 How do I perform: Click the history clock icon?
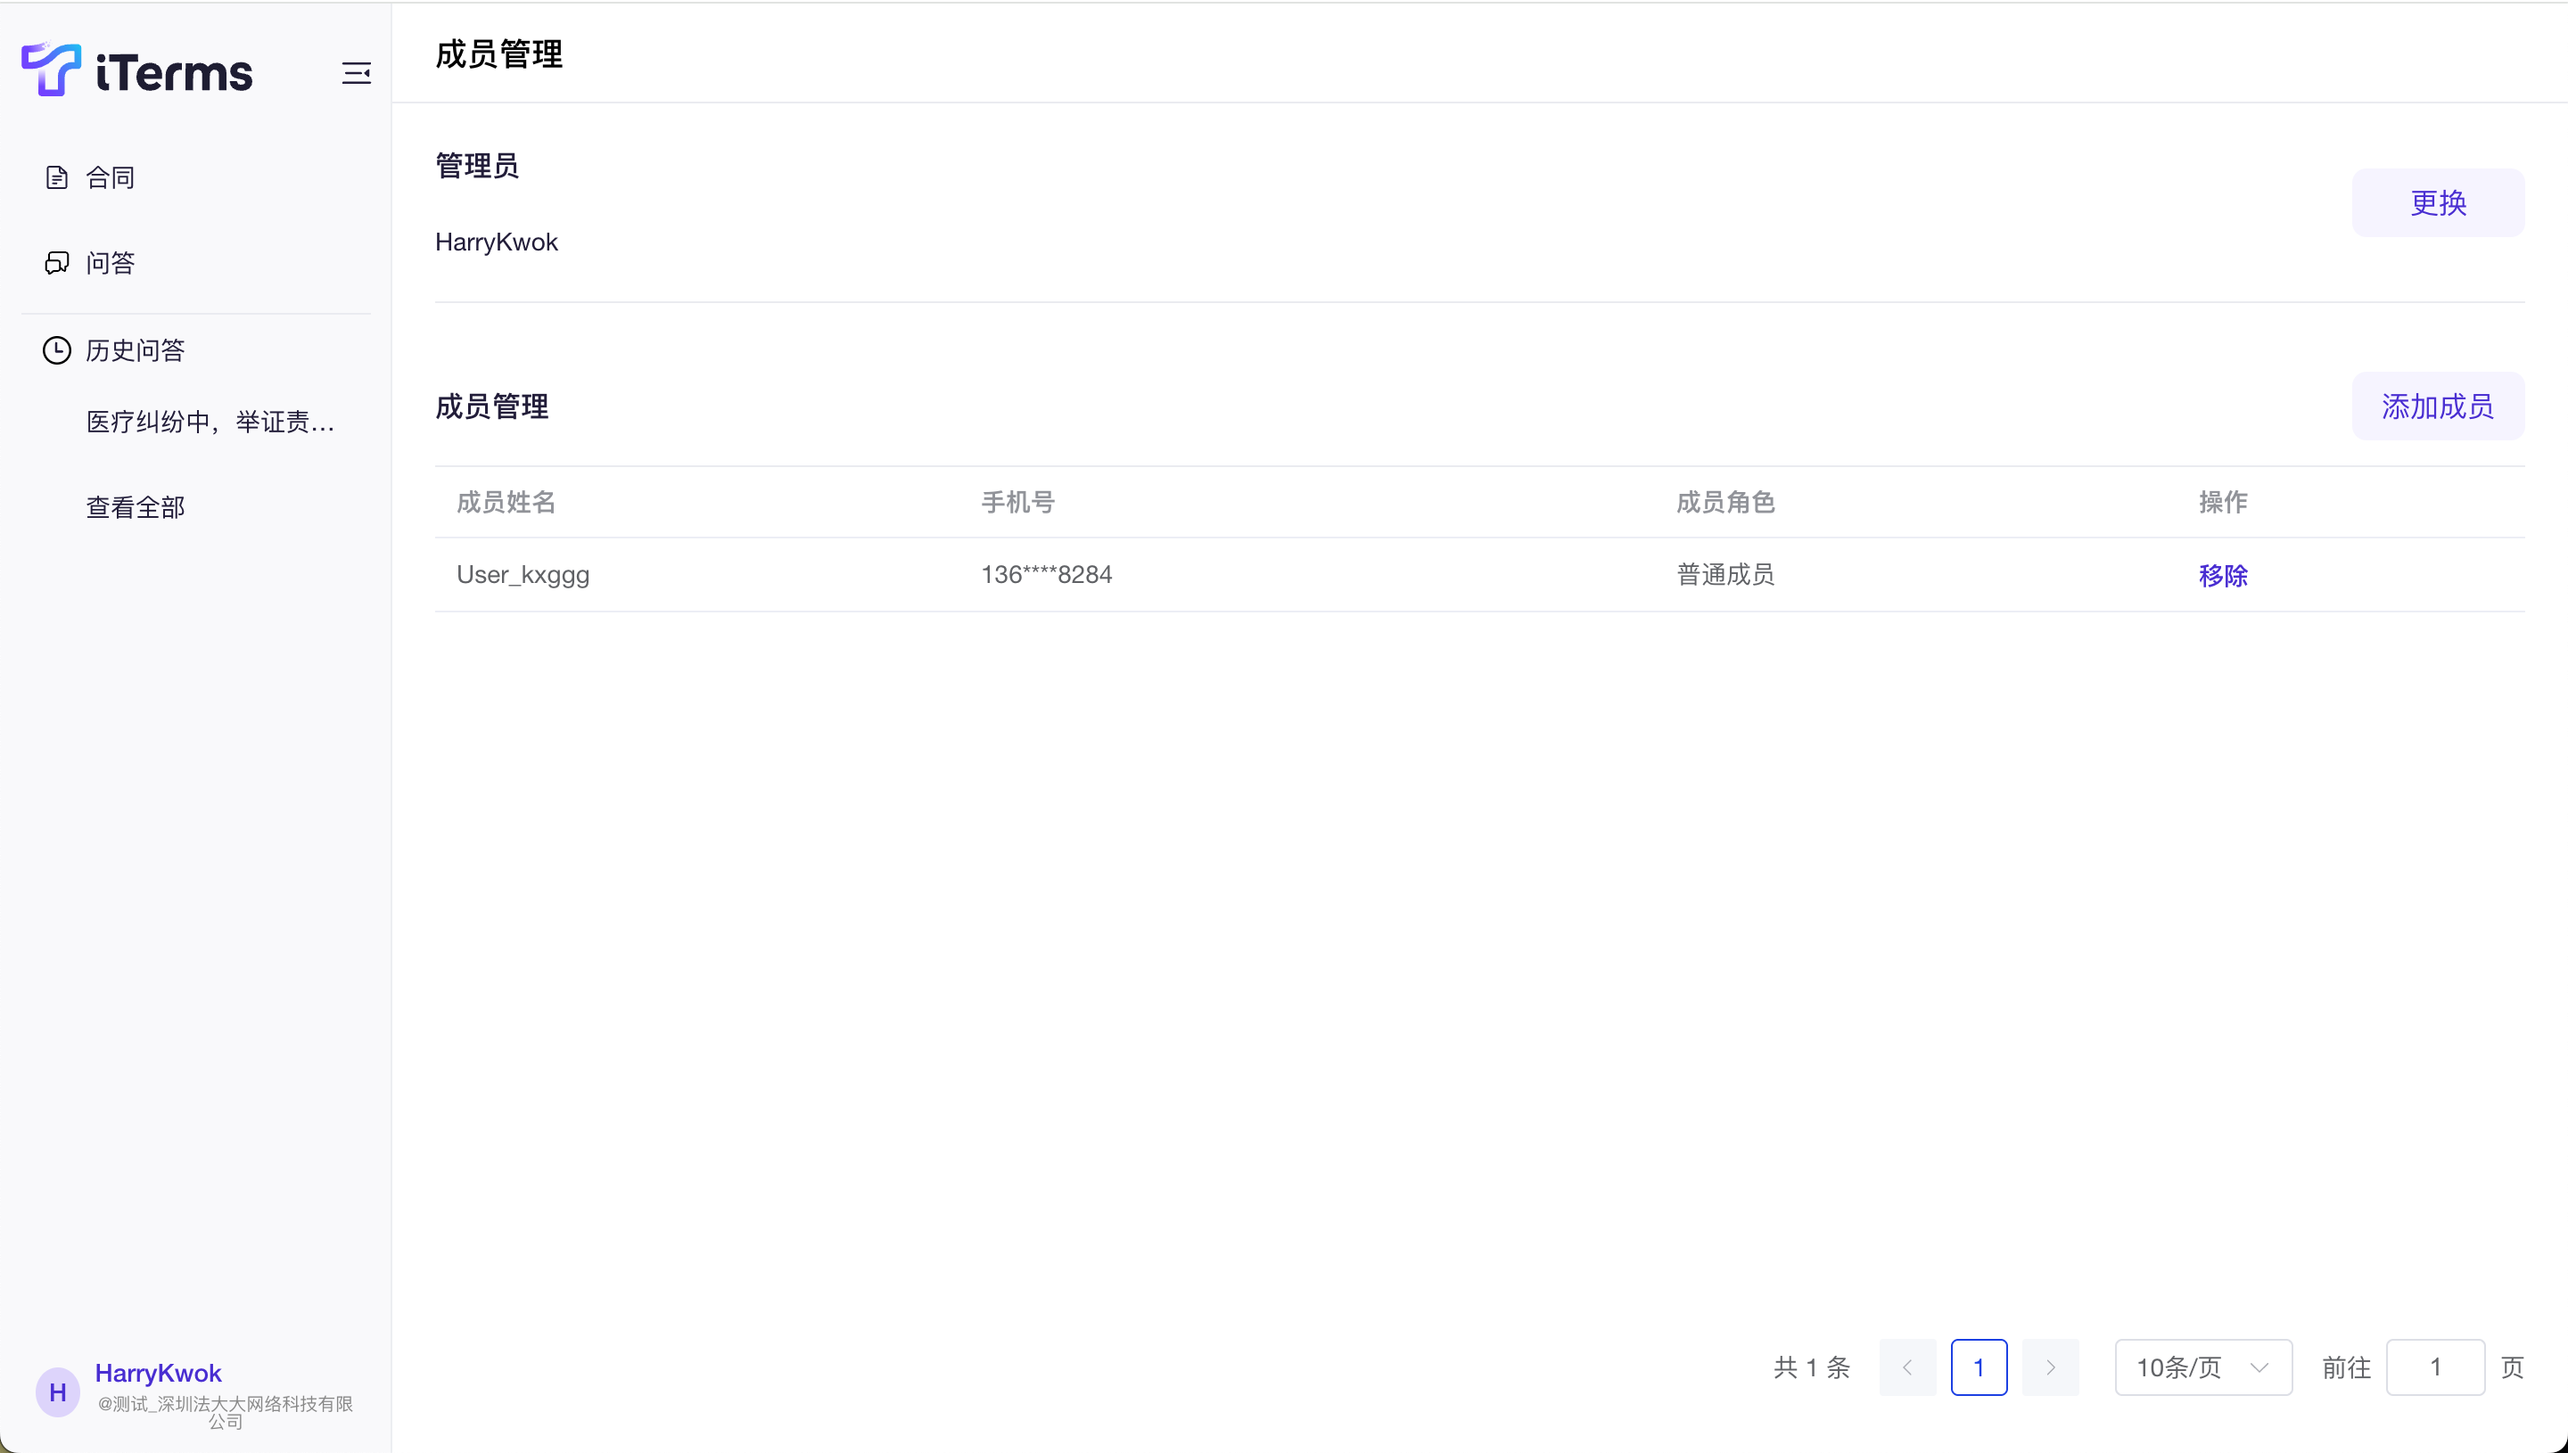[57, 350]
